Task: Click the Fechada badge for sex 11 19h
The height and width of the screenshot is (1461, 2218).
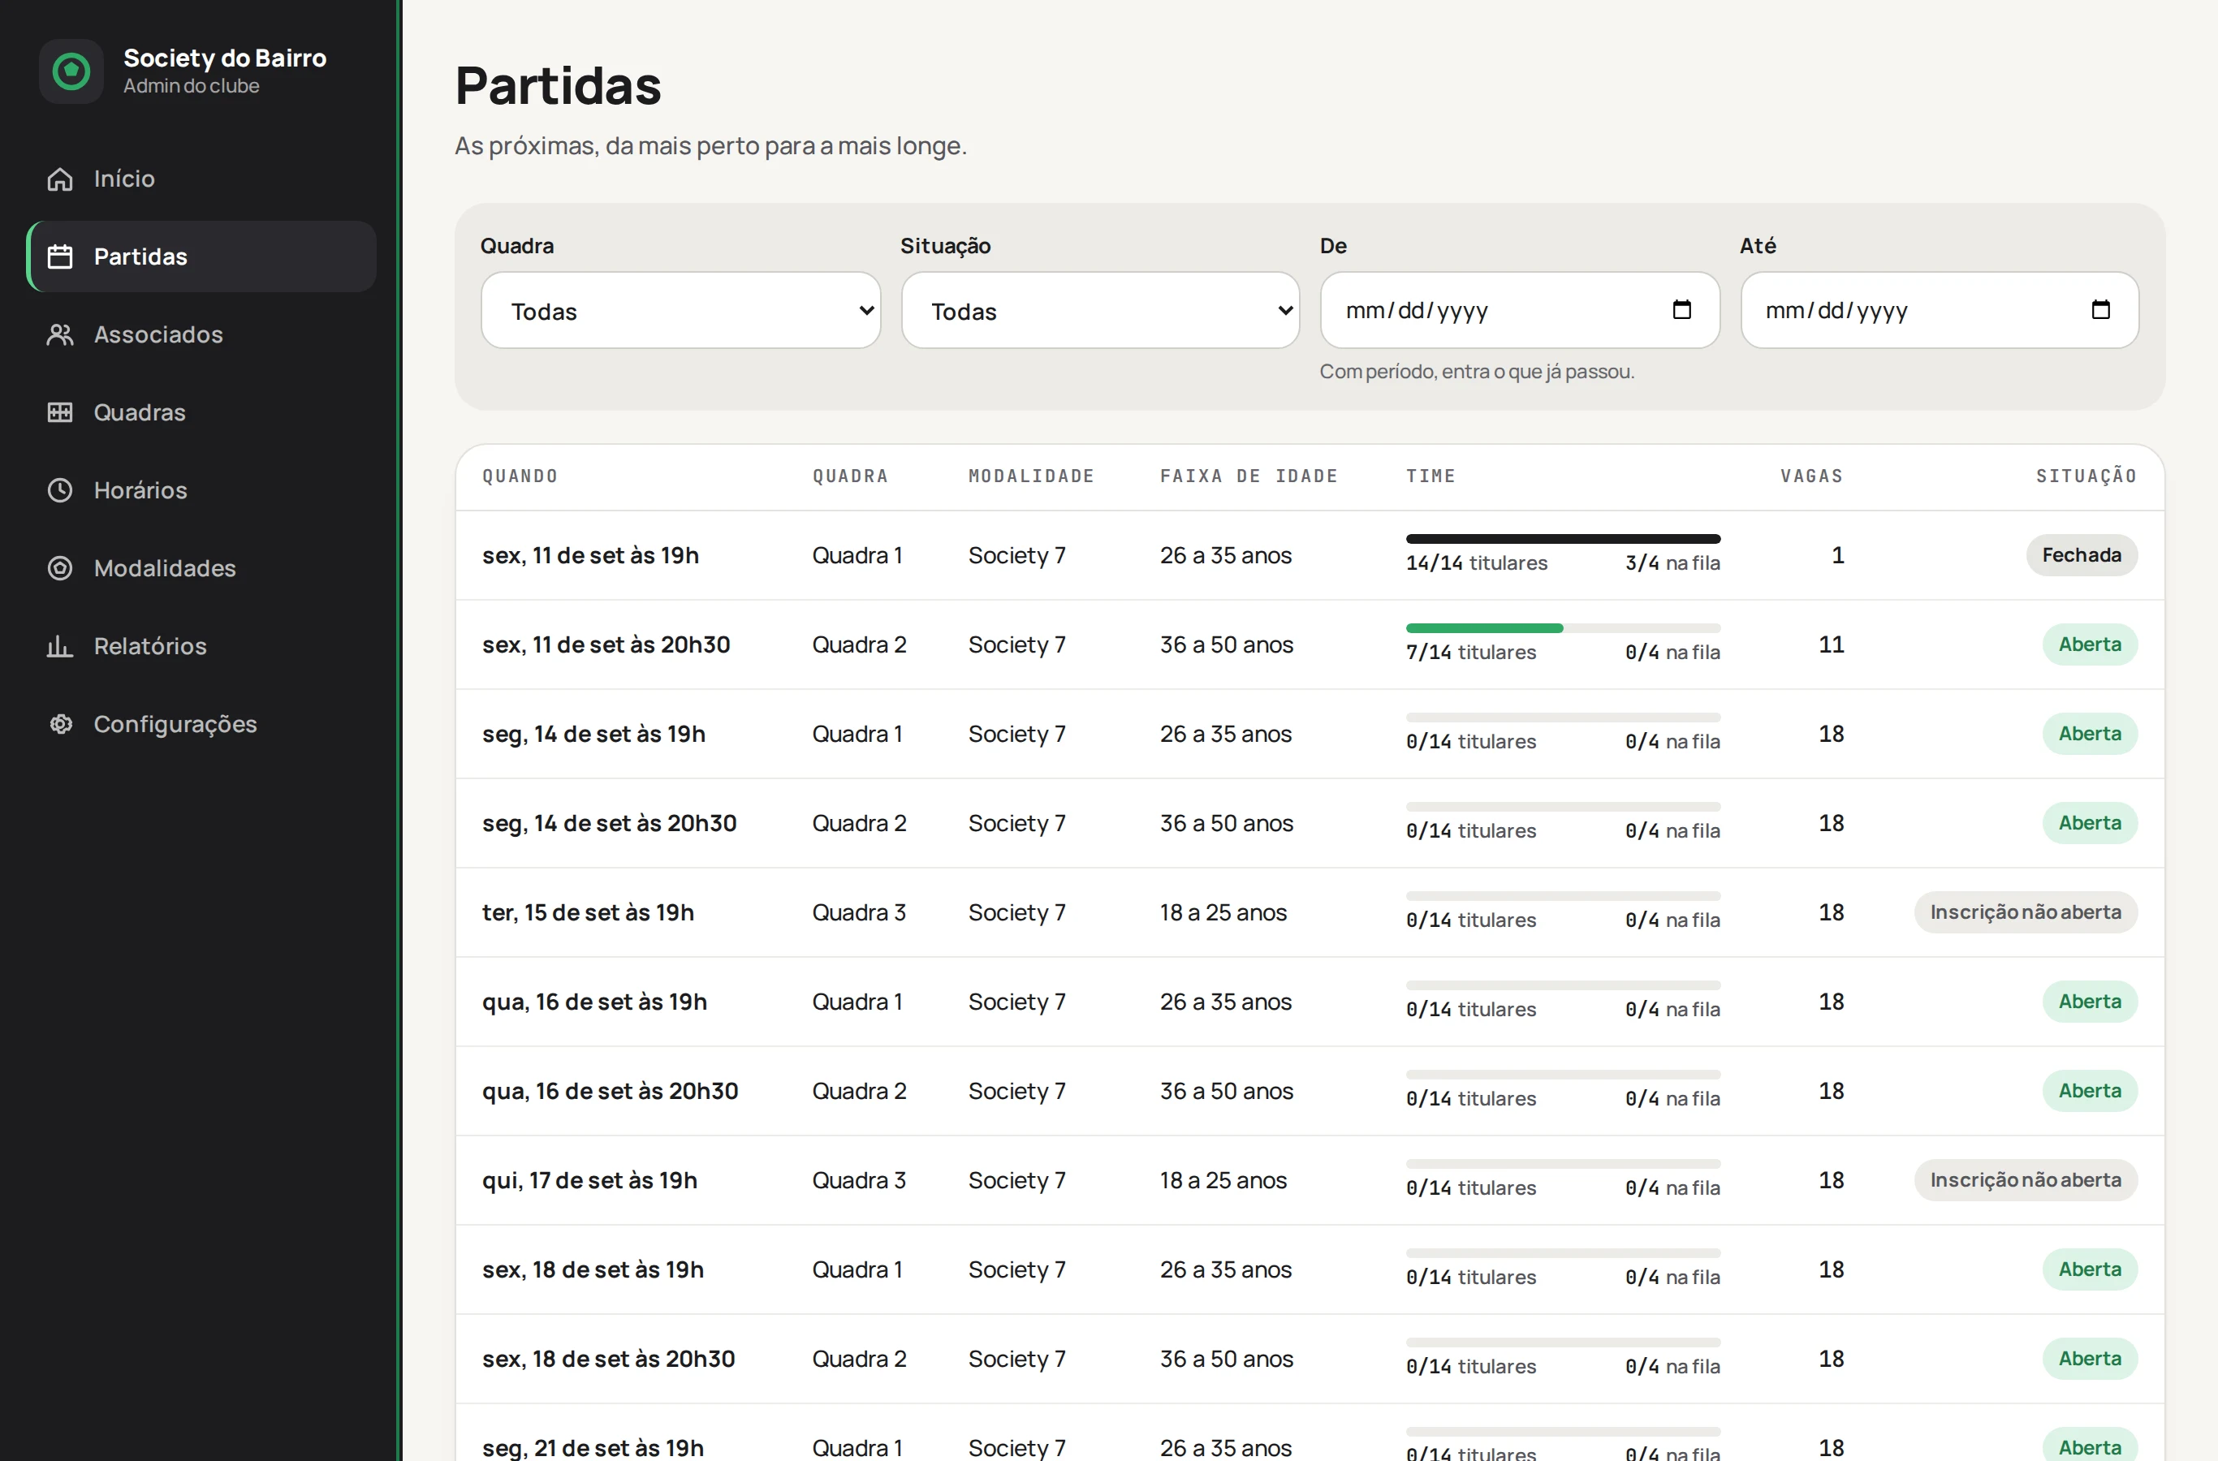Action: coord(2081,555)
